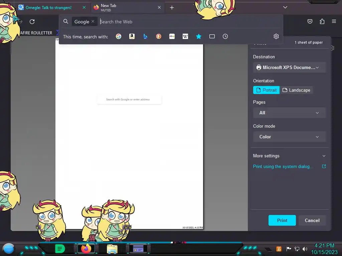Search bookmarks via star icon
This screenshot has height=256, width=342.
coord(198,36)
